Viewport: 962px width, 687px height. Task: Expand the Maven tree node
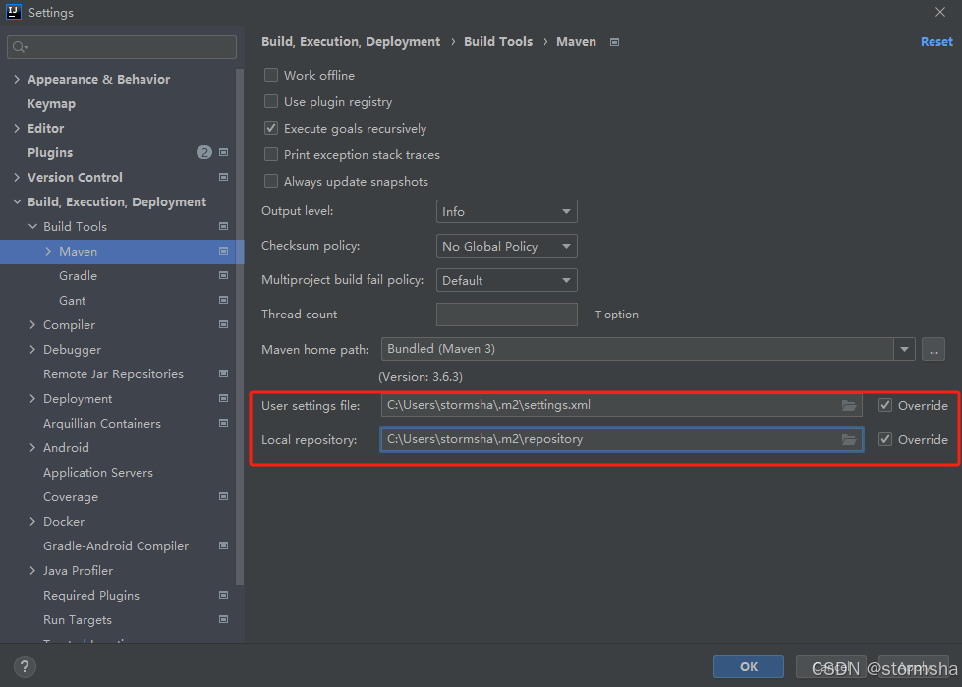[x=48, y=251]
